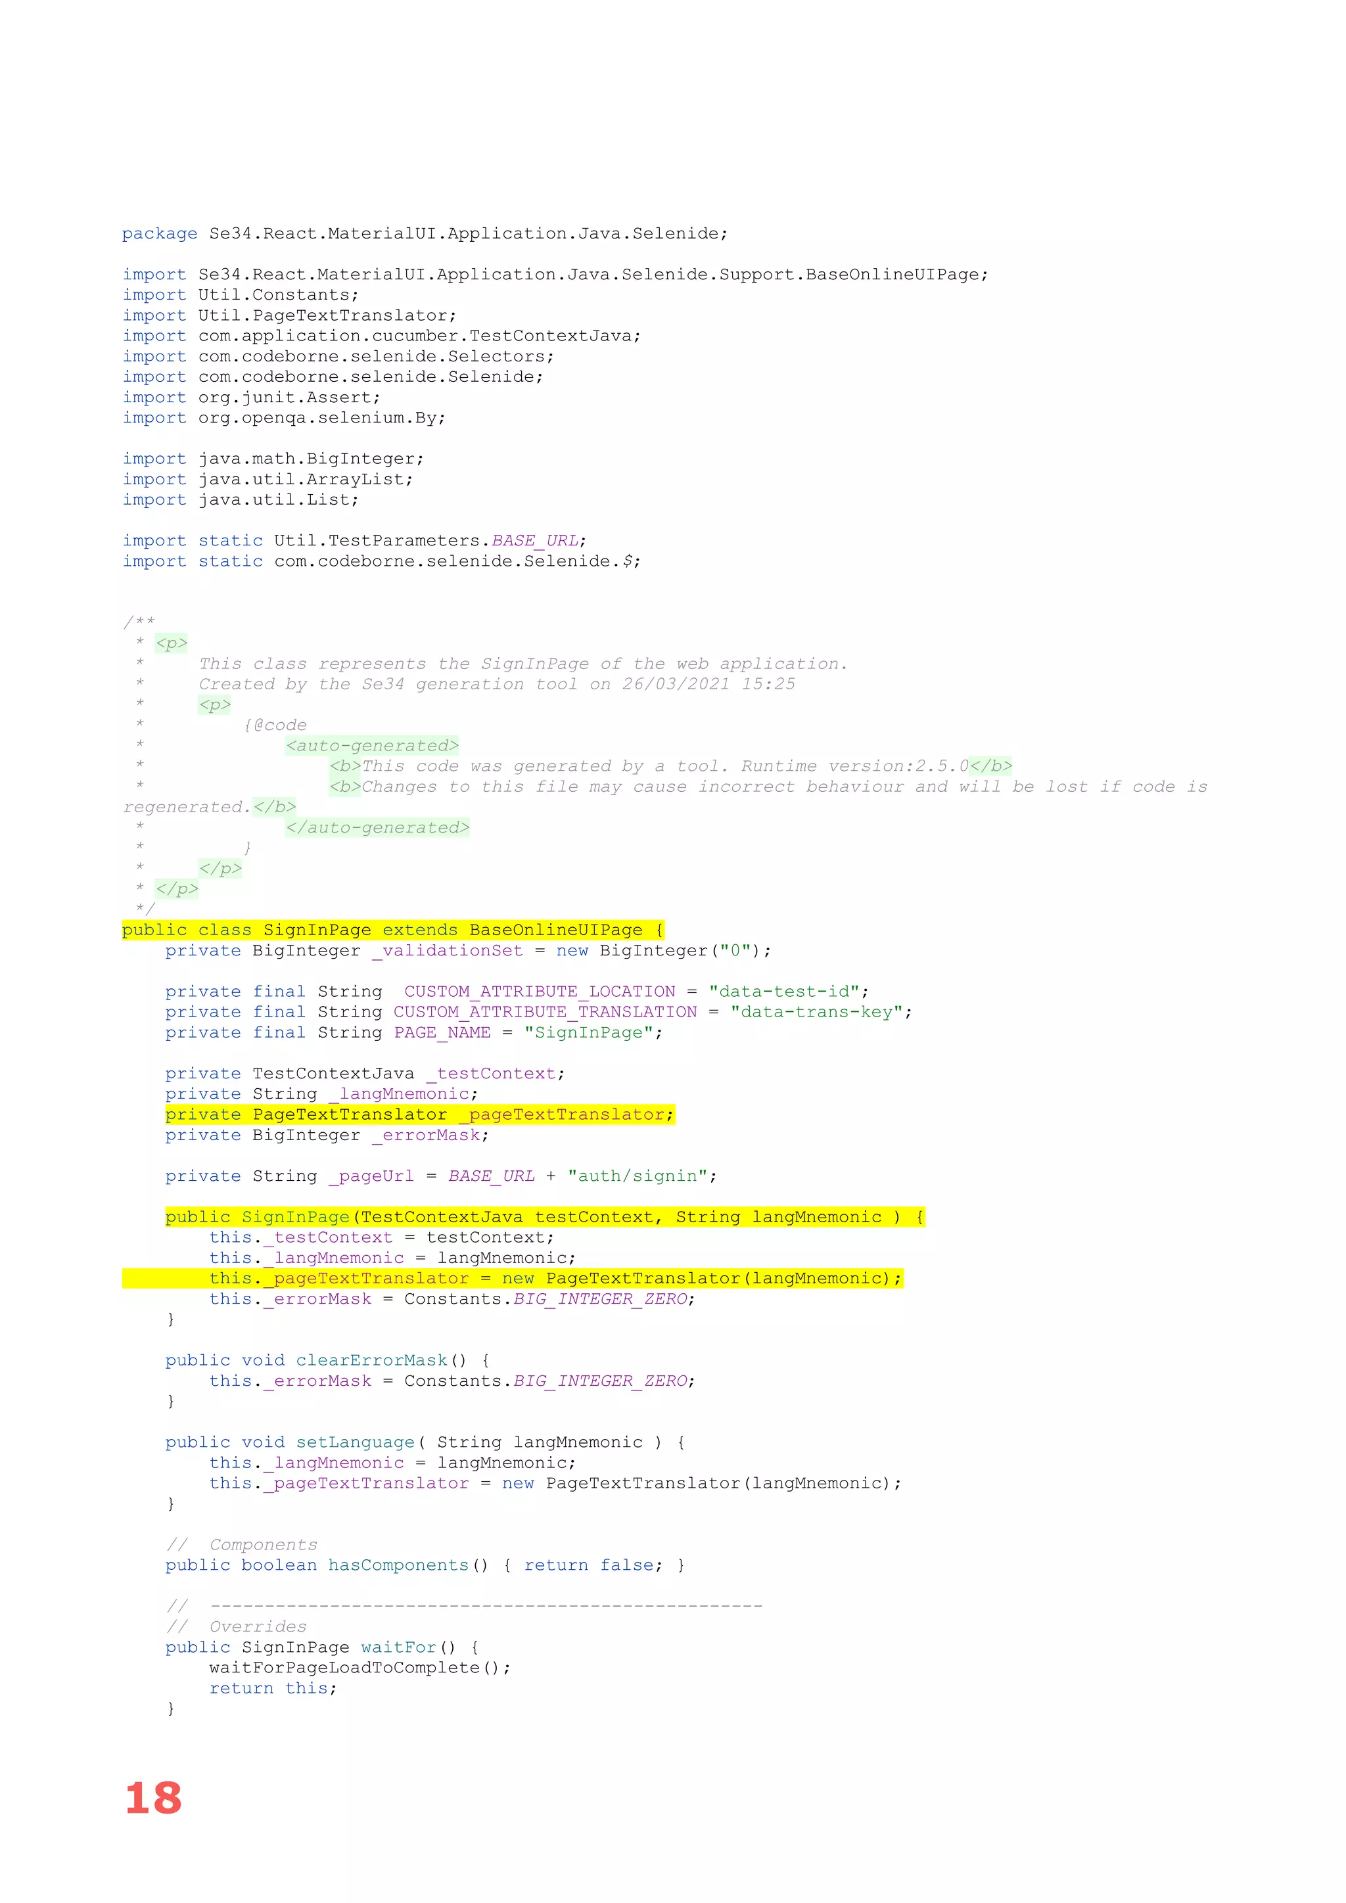Click the '_validationSet' BigInteger field line
The width and height of the screenshot is (1346, 1903).
(469, 951)
